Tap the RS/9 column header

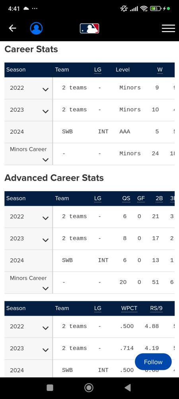tap(156, 308)
